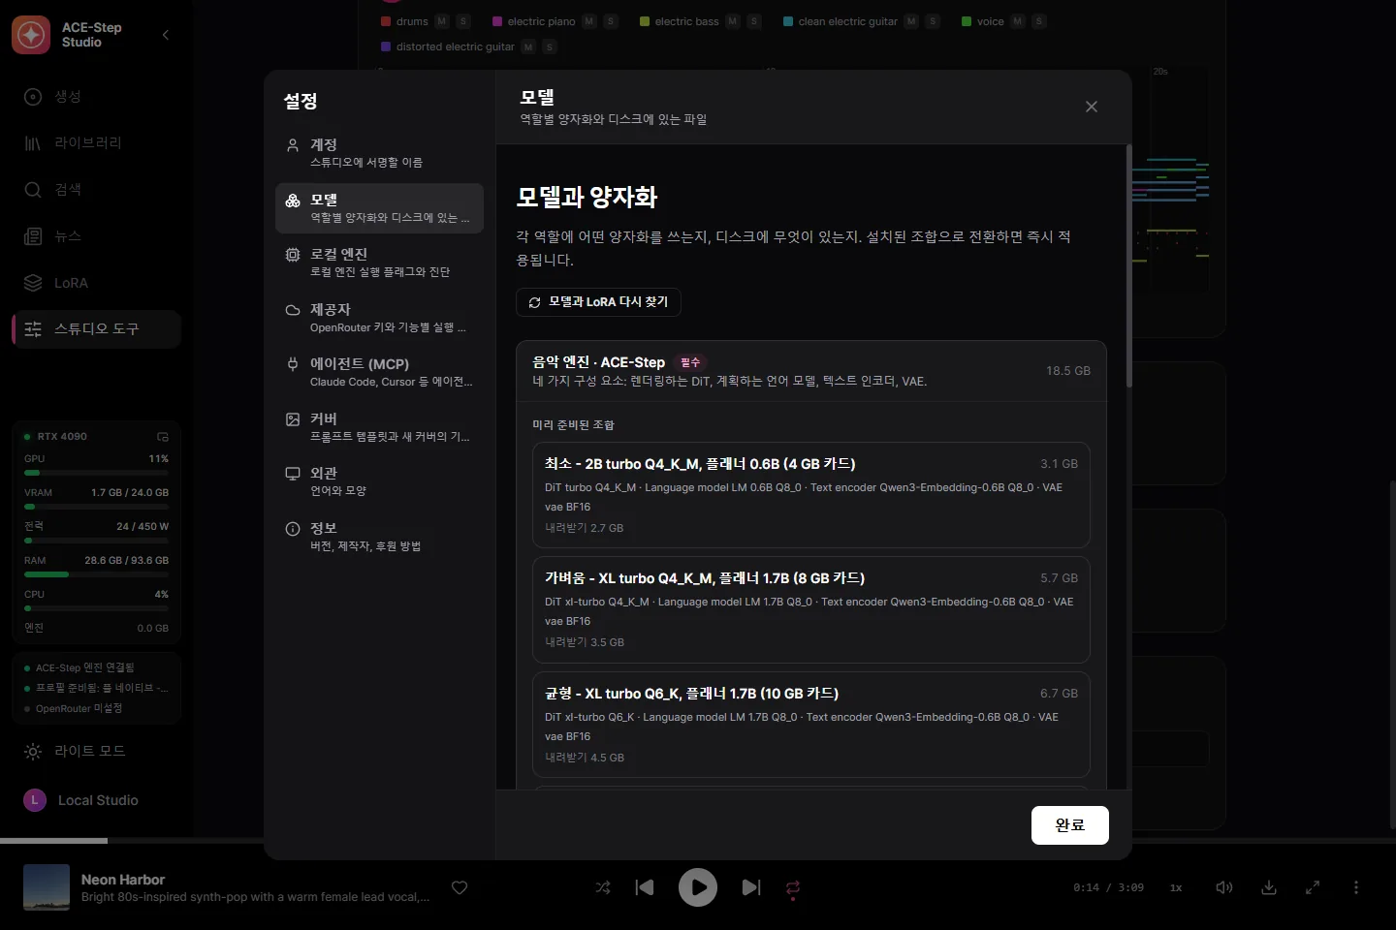Open the 외관 settings section
The width and height of the screenshot is (1396, 930).
point(379,481)
